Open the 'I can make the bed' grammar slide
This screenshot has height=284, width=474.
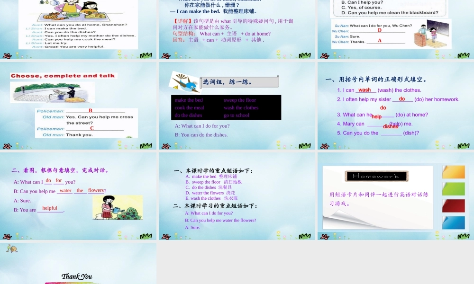tap(237, 29)
